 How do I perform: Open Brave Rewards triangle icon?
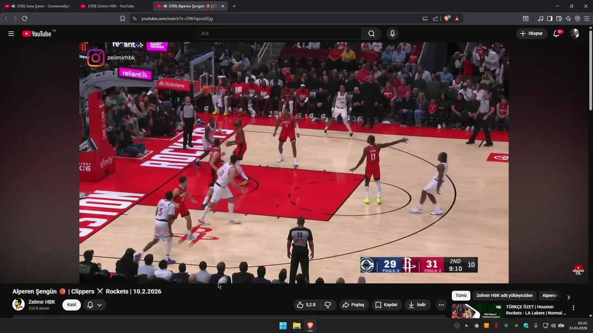[457, 18]
